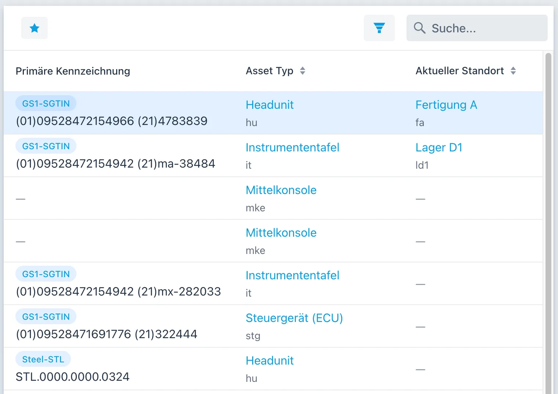Click the star favorites button
Screen dimensions: 558x394
pos(34,28)
